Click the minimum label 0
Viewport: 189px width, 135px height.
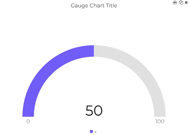point(28,121)
